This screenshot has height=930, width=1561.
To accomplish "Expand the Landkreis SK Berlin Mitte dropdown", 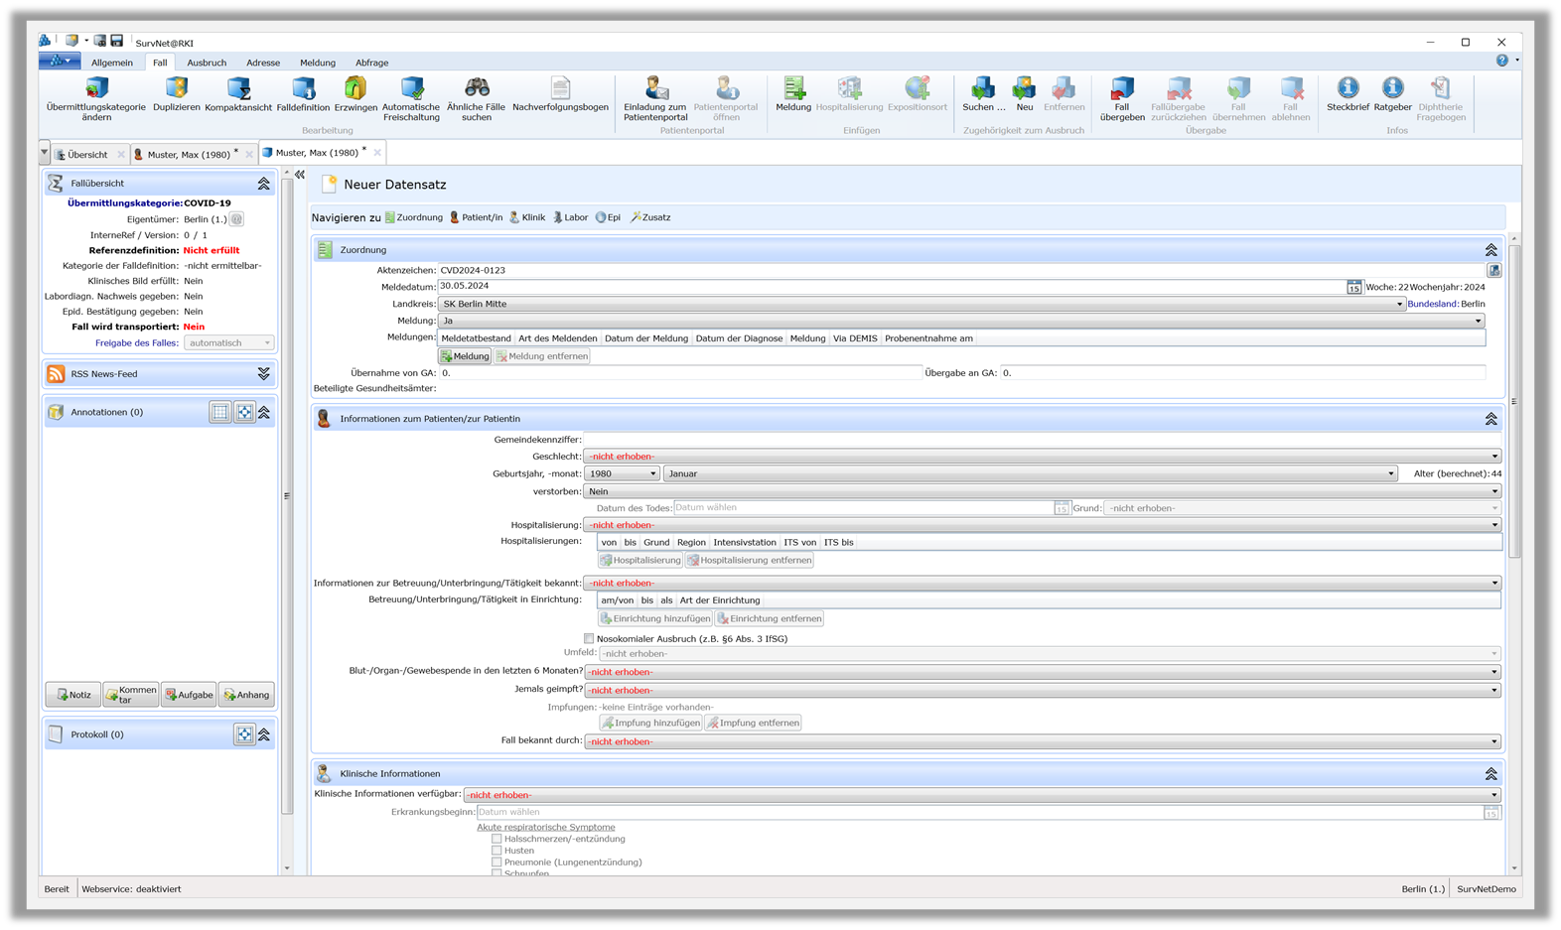I will pos(1399,304).
